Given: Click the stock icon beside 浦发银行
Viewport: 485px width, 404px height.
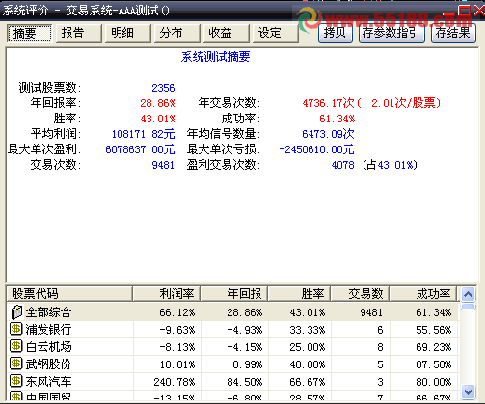Looking at the screenshot, I should (x=15, y=329).
